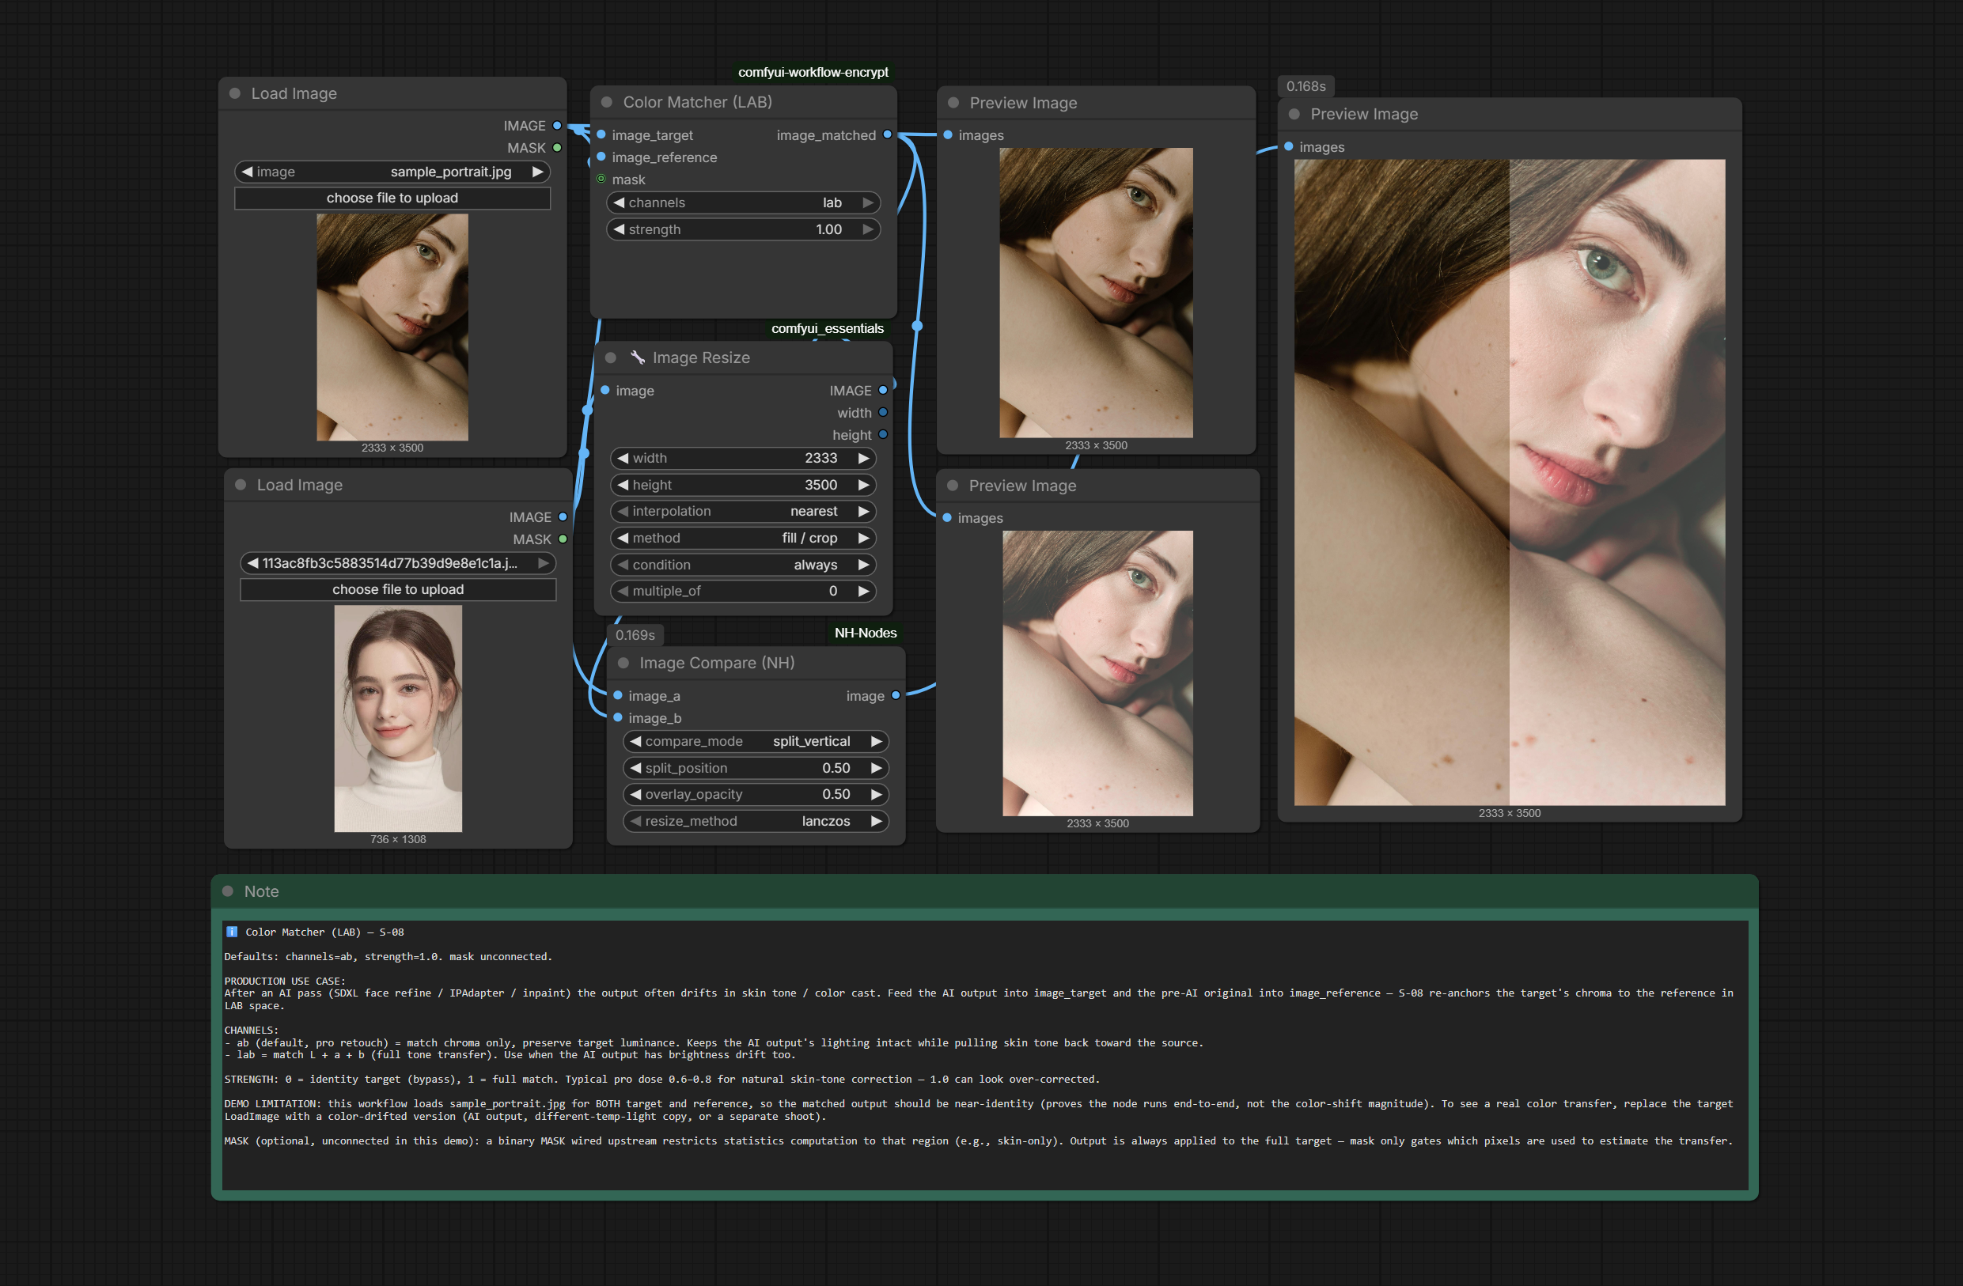Click the sample_portrait thumbnail in Load Image
Image resolution: width=1963 pixels, height=1286 pixels.
pos(392,327)
